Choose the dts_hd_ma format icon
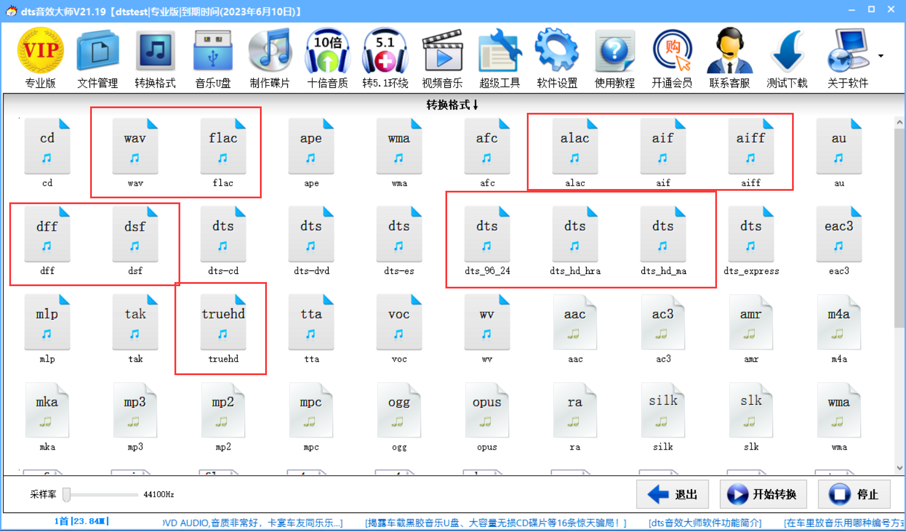 click(663, 240)
